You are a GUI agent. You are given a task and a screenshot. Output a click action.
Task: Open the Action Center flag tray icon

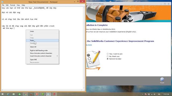146,94
